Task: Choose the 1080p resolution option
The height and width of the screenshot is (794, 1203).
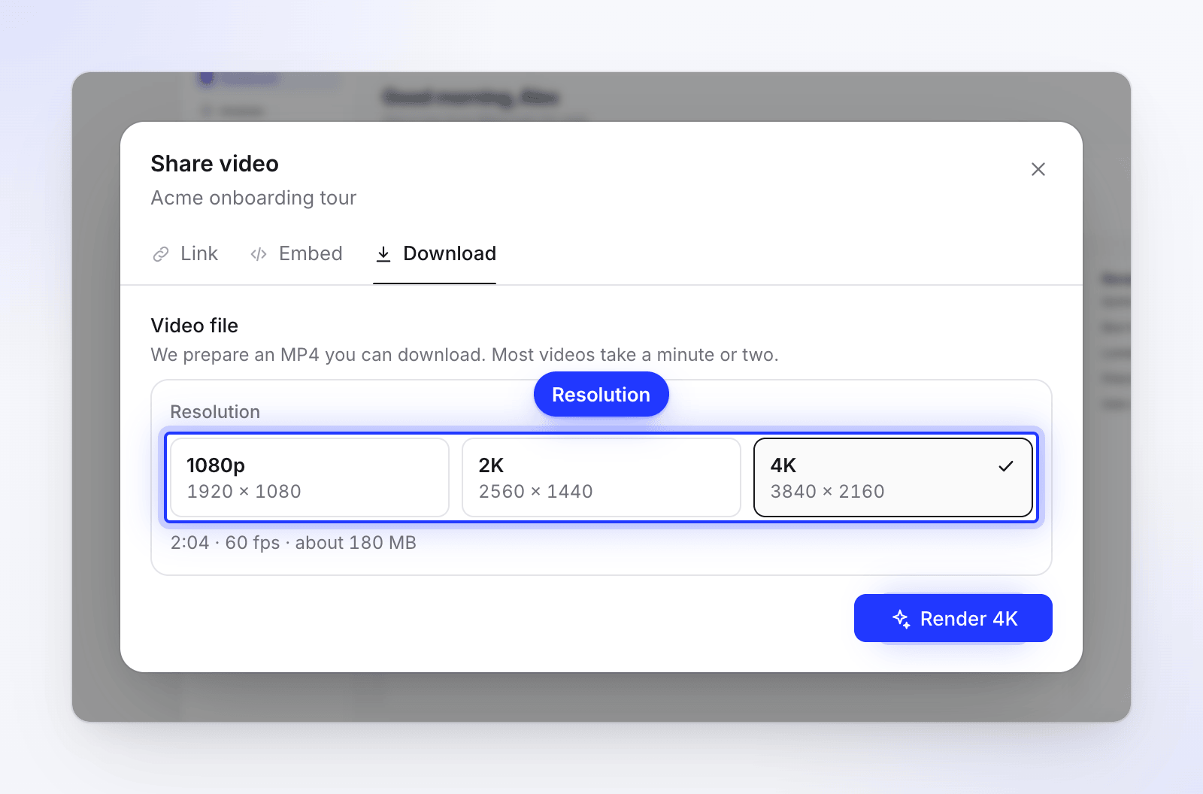Action: coord(310,477)
